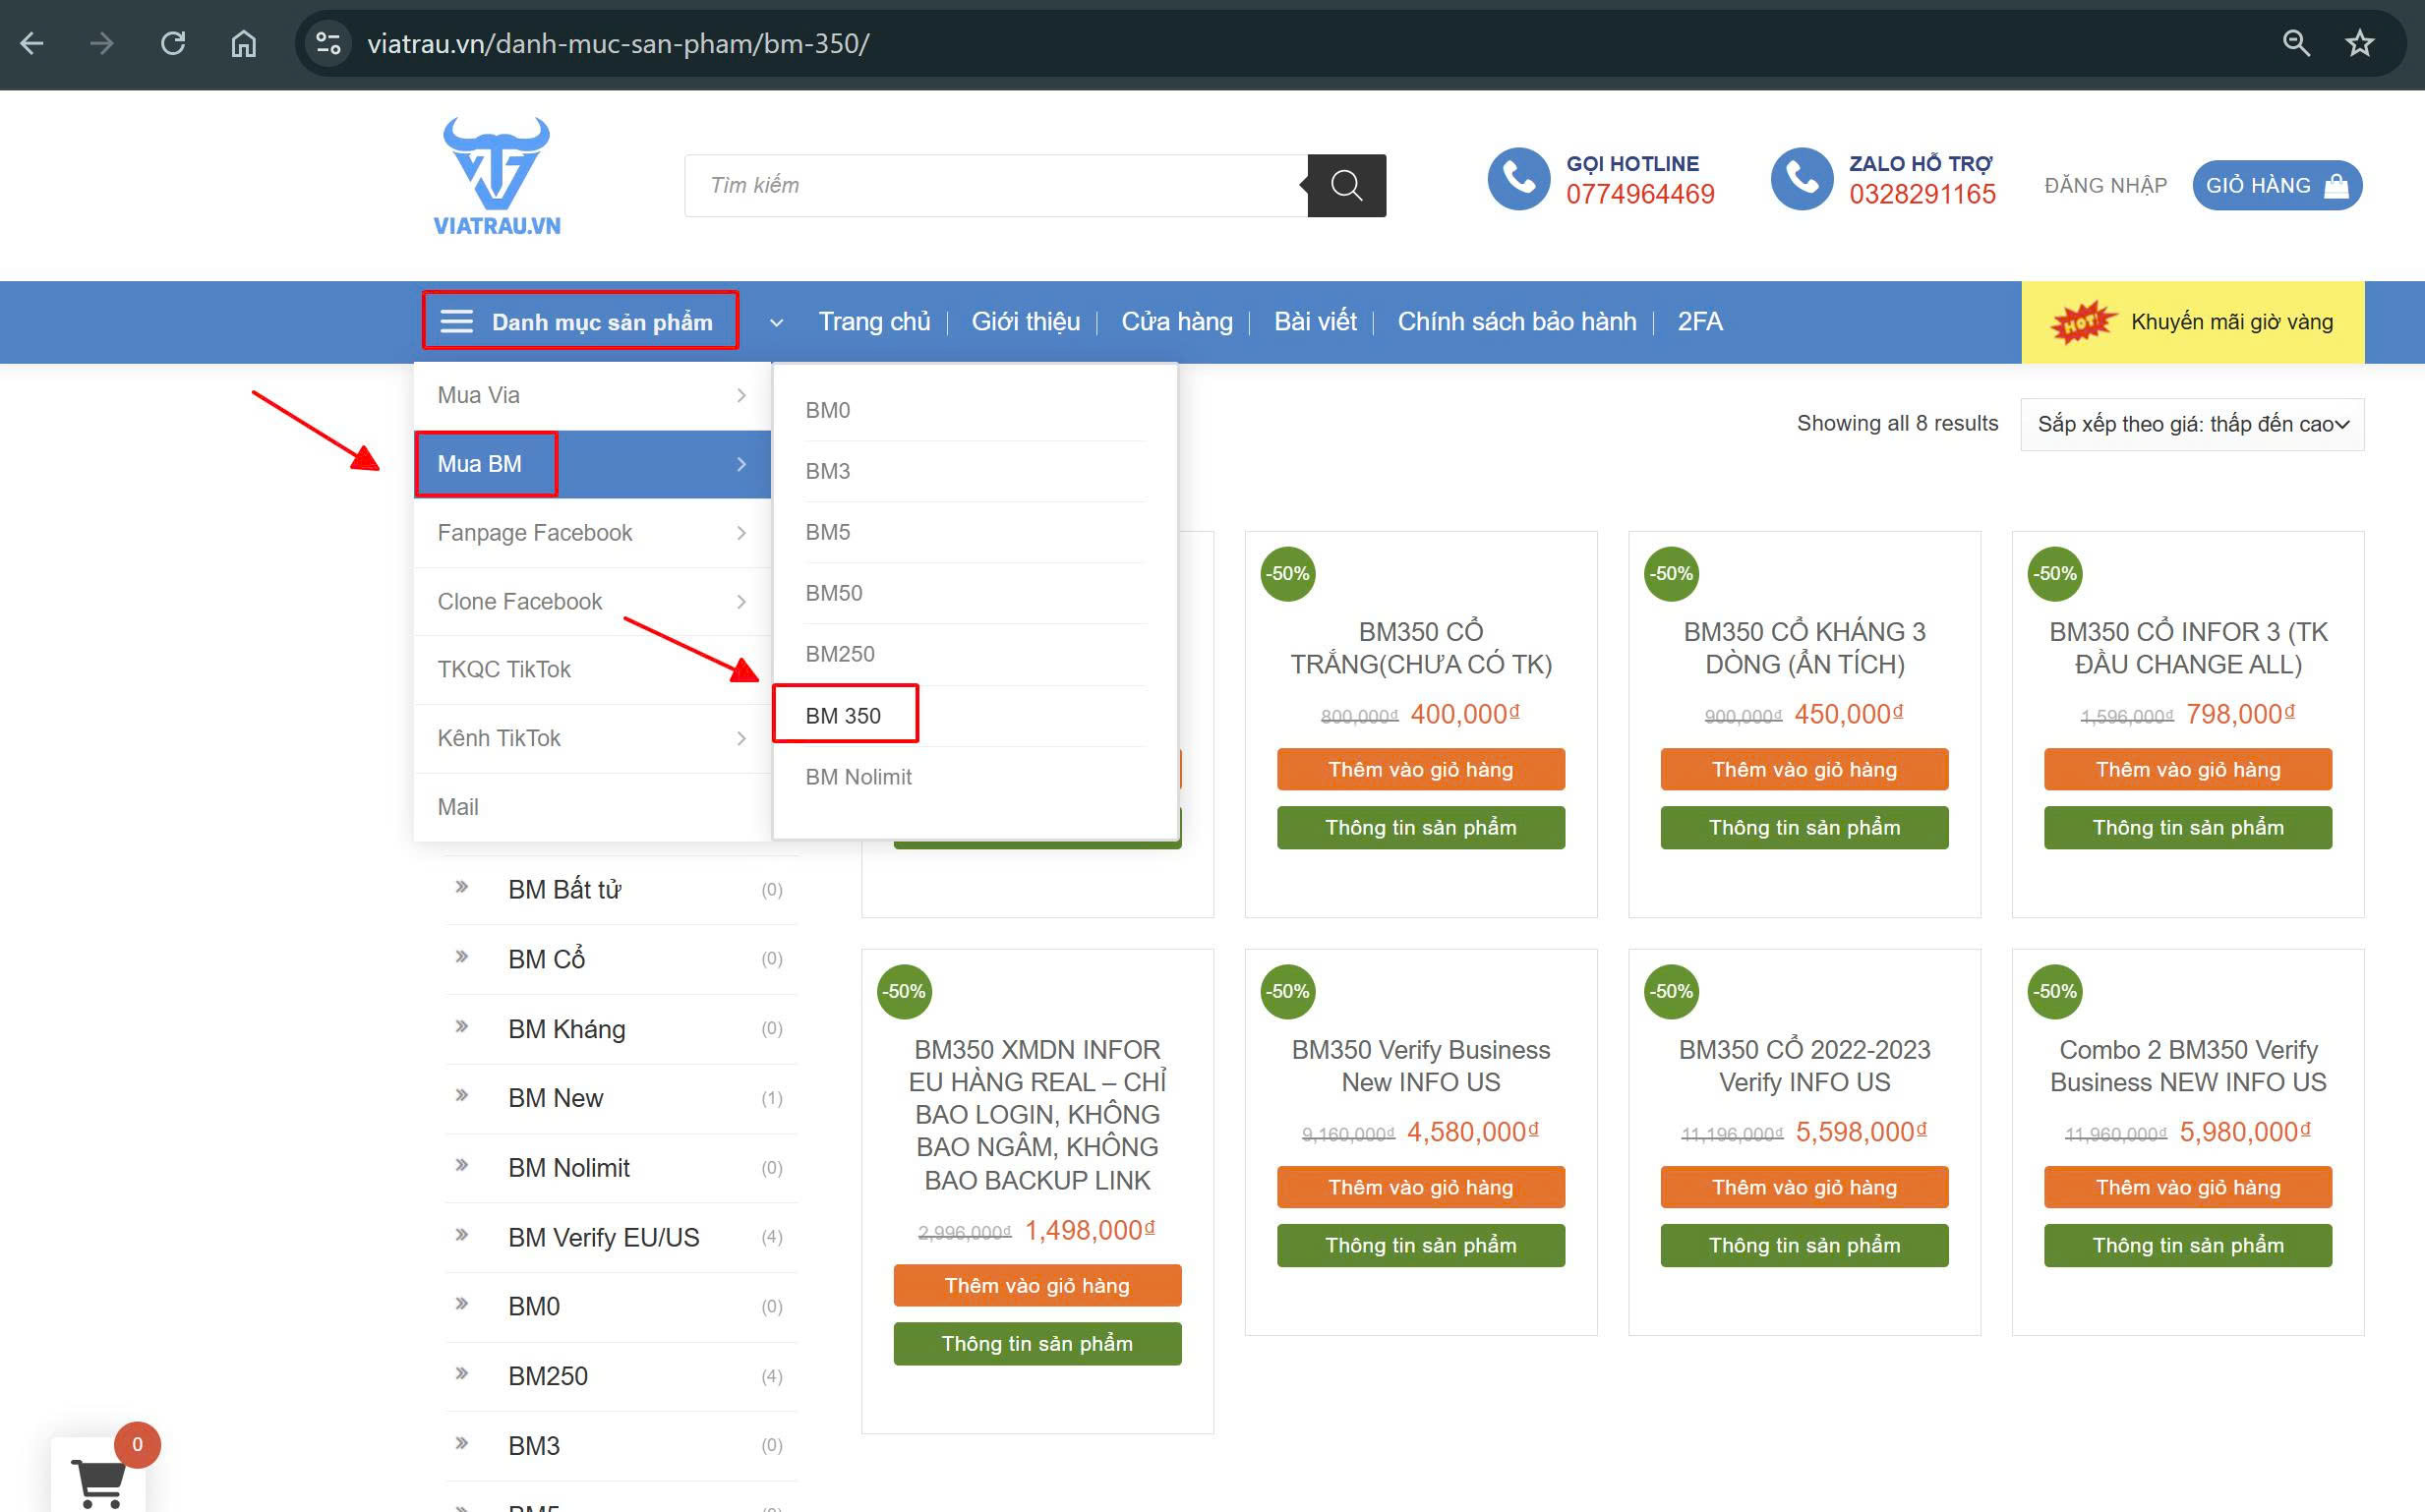Click the hotline phone icon

[1518, 179]
